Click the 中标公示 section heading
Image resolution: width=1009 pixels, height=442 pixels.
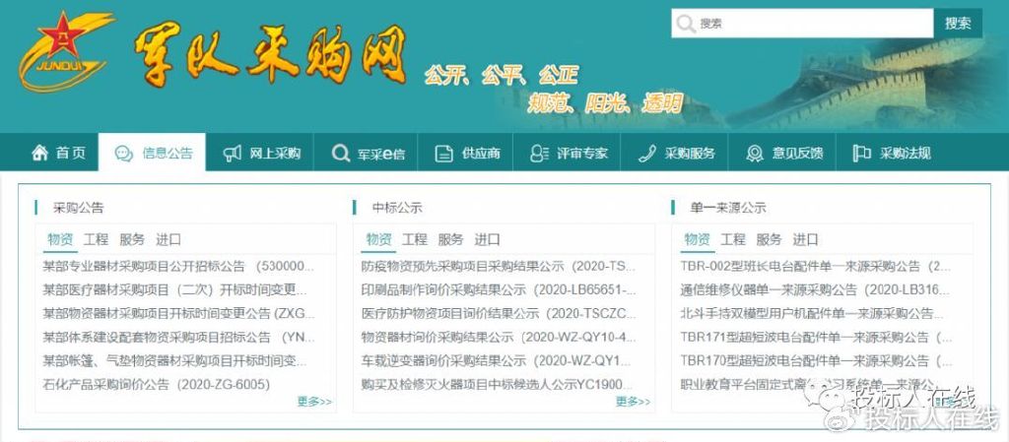(x=397, y=208)
